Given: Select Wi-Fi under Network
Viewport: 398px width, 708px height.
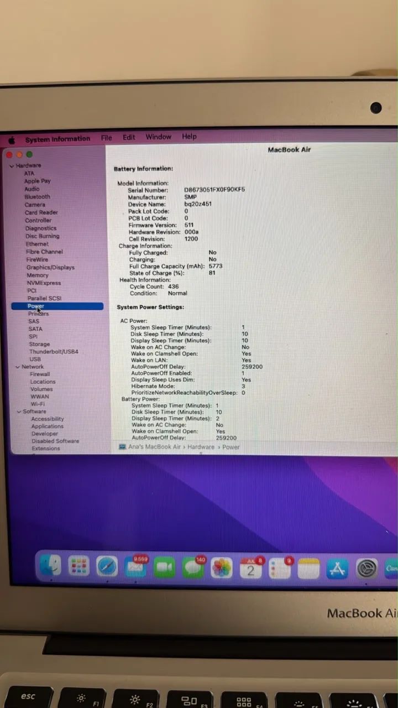Looking at the screenshot, I should (38, 404).
